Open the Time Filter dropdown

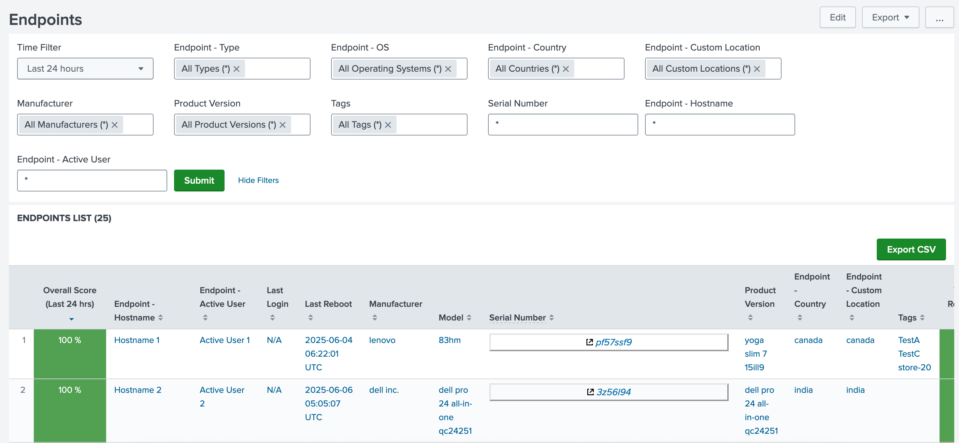pos(85,69)
